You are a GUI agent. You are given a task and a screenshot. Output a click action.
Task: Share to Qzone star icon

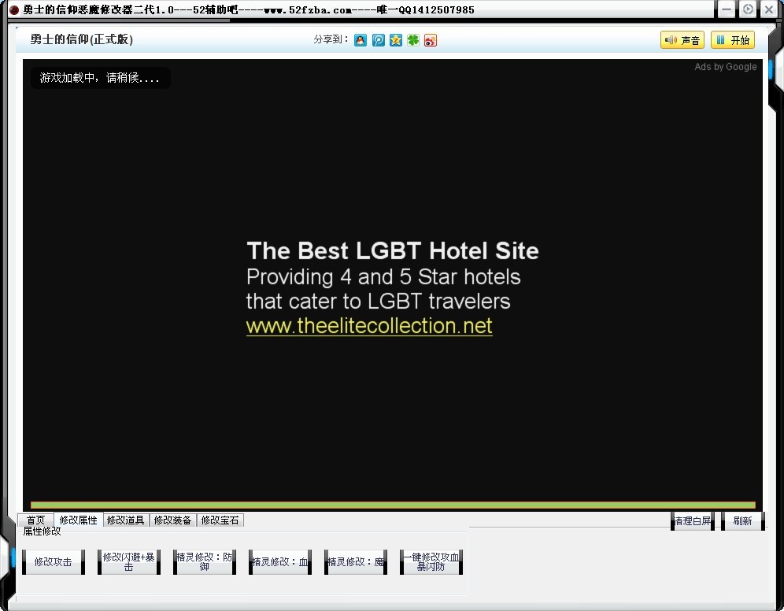pos(395,40)
